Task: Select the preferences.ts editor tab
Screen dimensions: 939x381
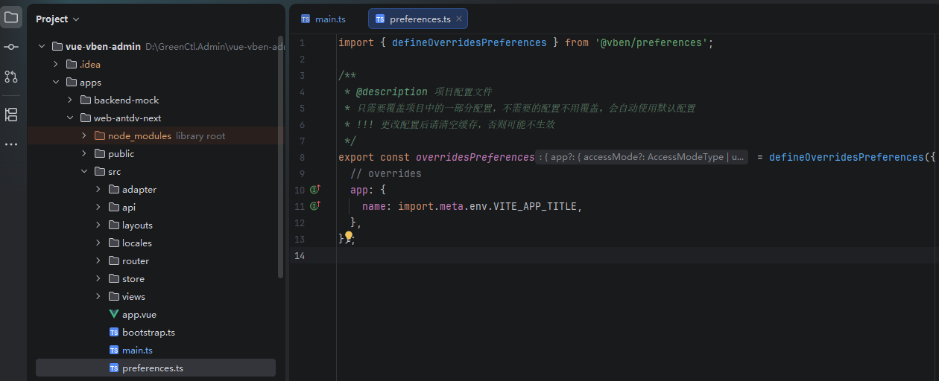Action: point(420,19)
